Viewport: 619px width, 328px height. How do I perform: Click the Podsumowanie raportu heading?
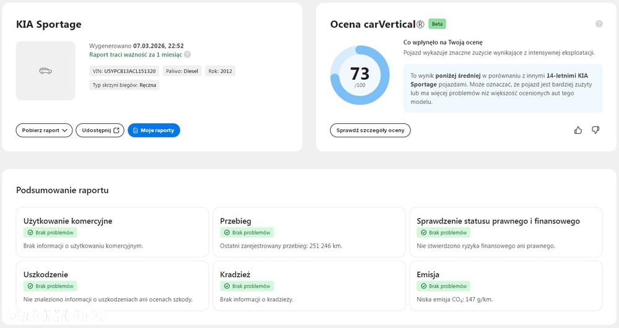(x=63, y=190)
